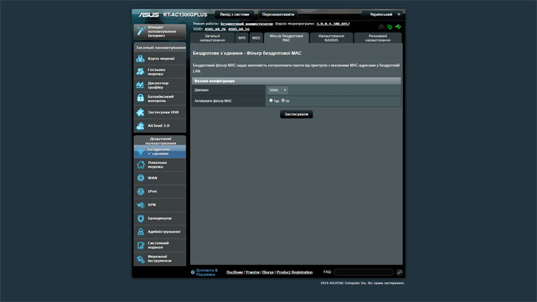Open System Log (Системний журнал) icon

[140, 245]
